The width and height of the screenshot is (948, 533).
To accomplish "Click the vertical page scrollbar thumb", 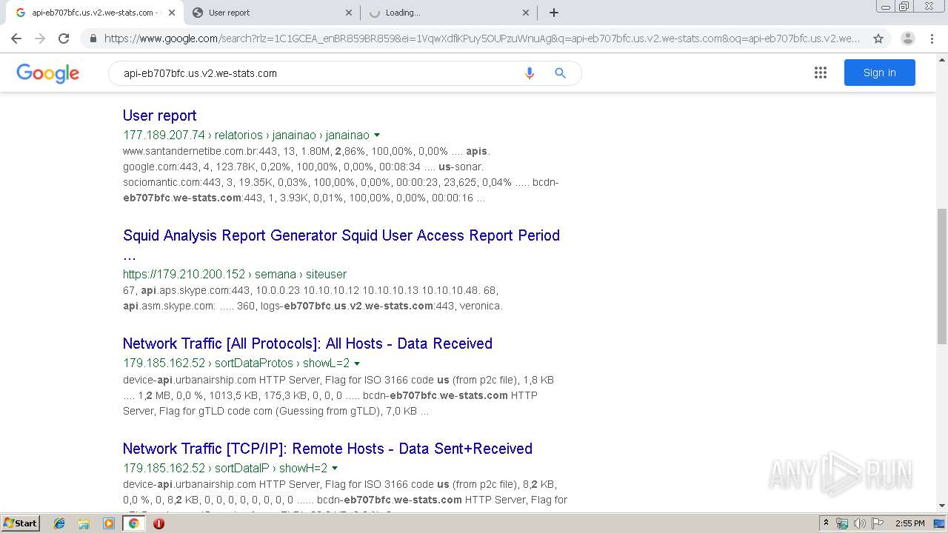I will [941, 276].
